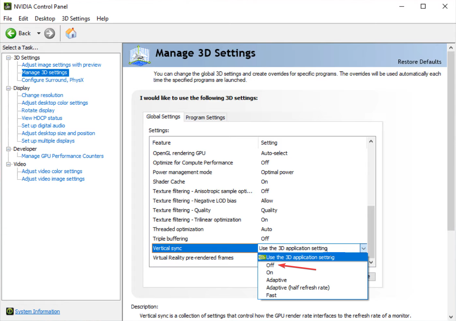Click the green Back arrow icon
Viewport: 456px width, 321px height.
coord(11,33)
